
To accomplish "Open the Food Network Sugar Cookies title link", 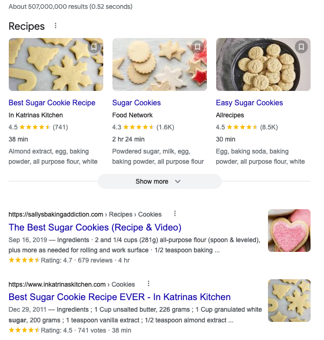I will [x=137, y=103].
